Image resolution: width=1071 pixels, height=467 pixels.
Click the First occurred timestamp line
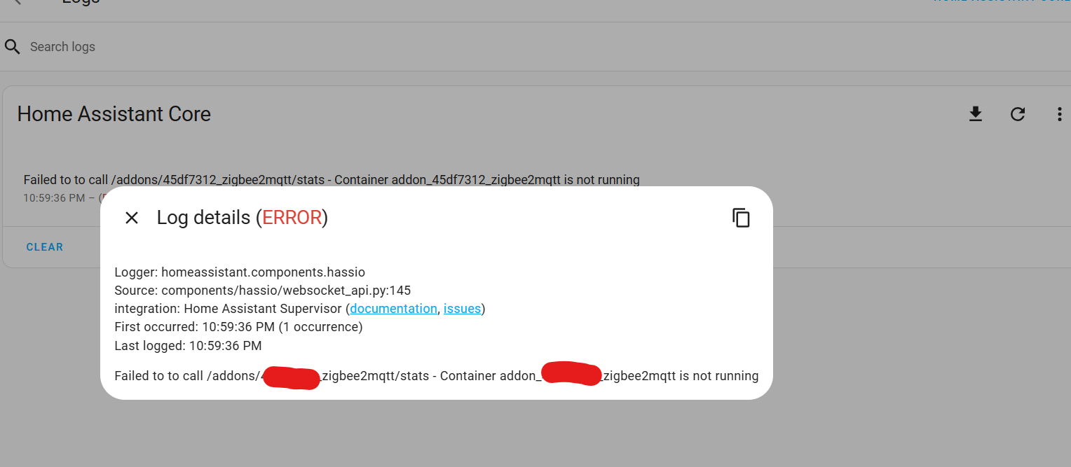pyautogui.click(x=238, y=326)
